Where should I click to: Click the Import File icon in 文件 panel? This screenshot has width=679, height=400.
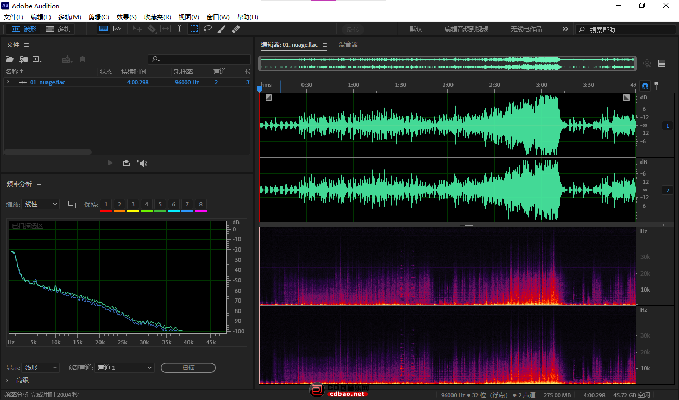(x=23, y=60)
